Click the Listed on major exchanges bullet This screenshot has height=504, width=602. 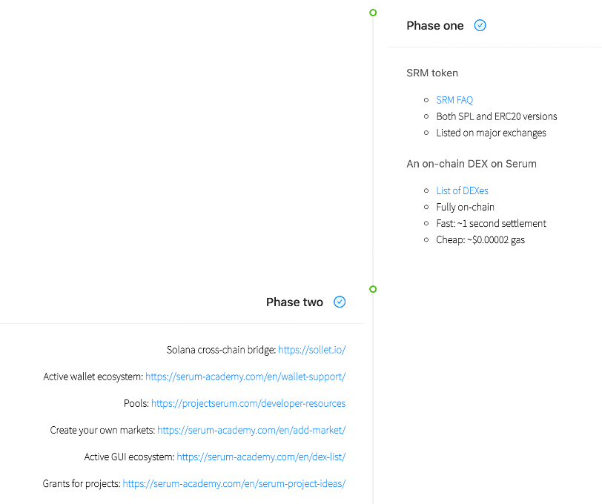pos(491,133)
